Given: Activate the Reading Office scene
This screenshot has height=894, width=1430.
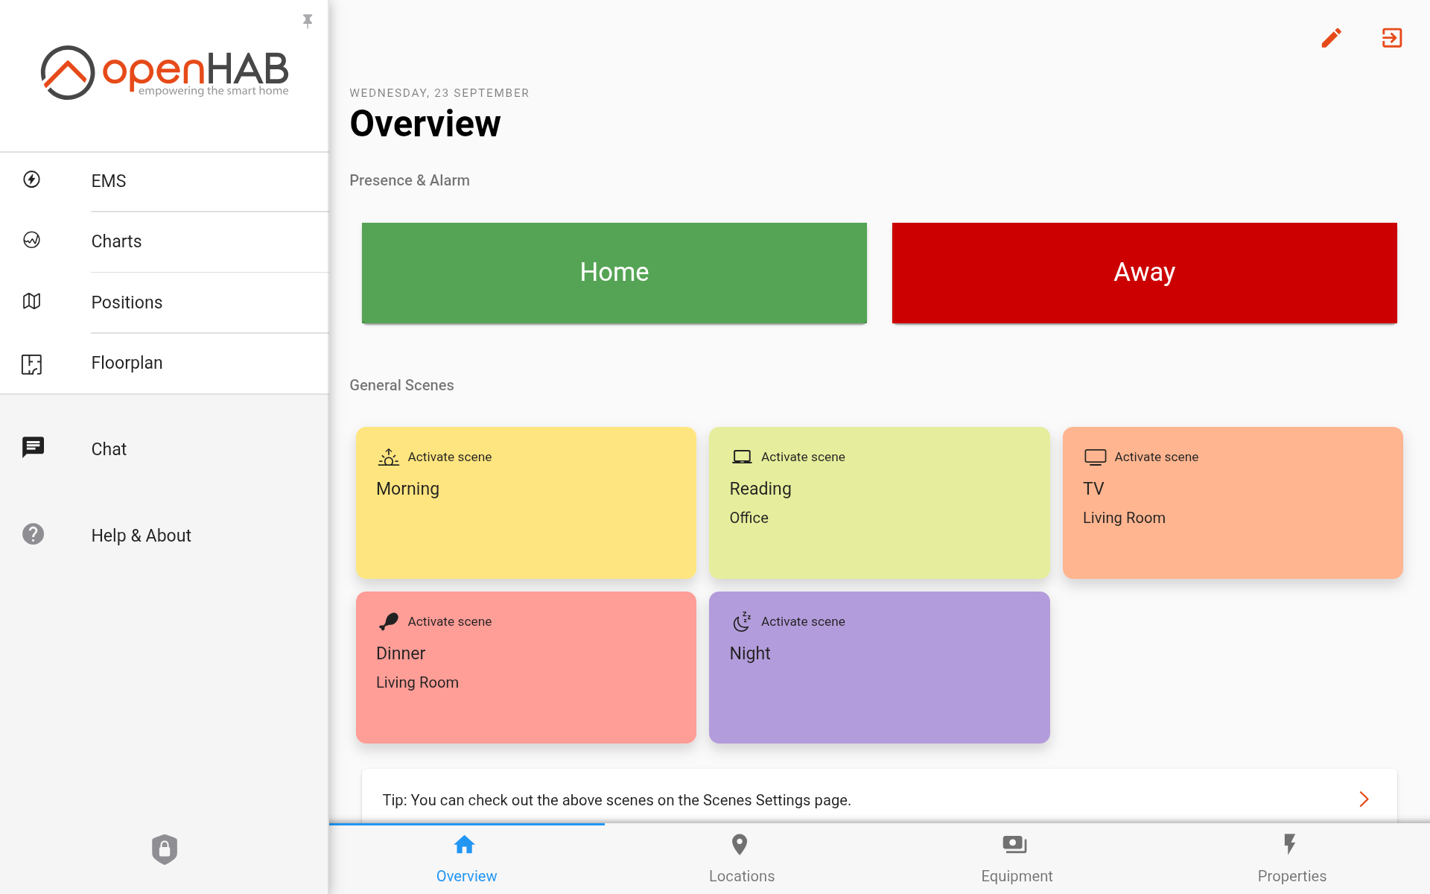Looking at the screenshot, I should [880, 503].
